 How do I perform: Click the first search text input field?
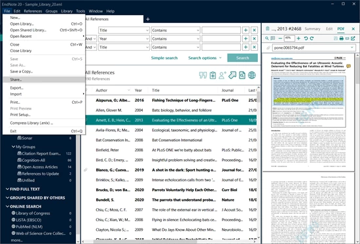221,30
